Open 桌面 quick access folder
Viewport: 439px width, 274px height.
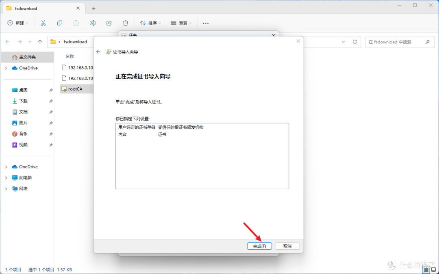[x=23, y=90]
